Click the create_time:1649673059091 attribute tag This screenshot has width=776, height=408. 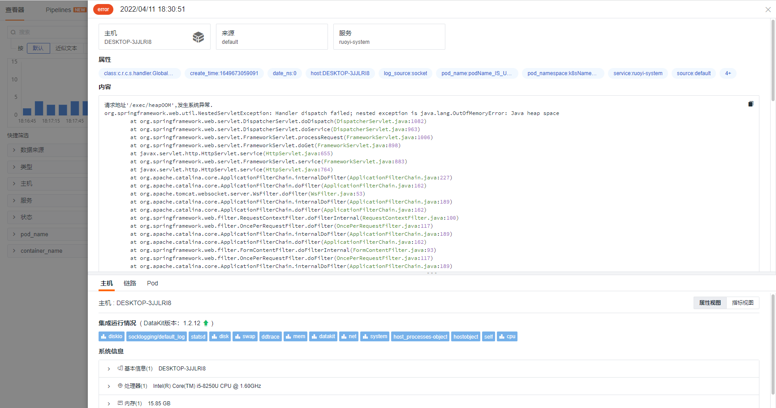pyautogui.click(x=224, y=73)
